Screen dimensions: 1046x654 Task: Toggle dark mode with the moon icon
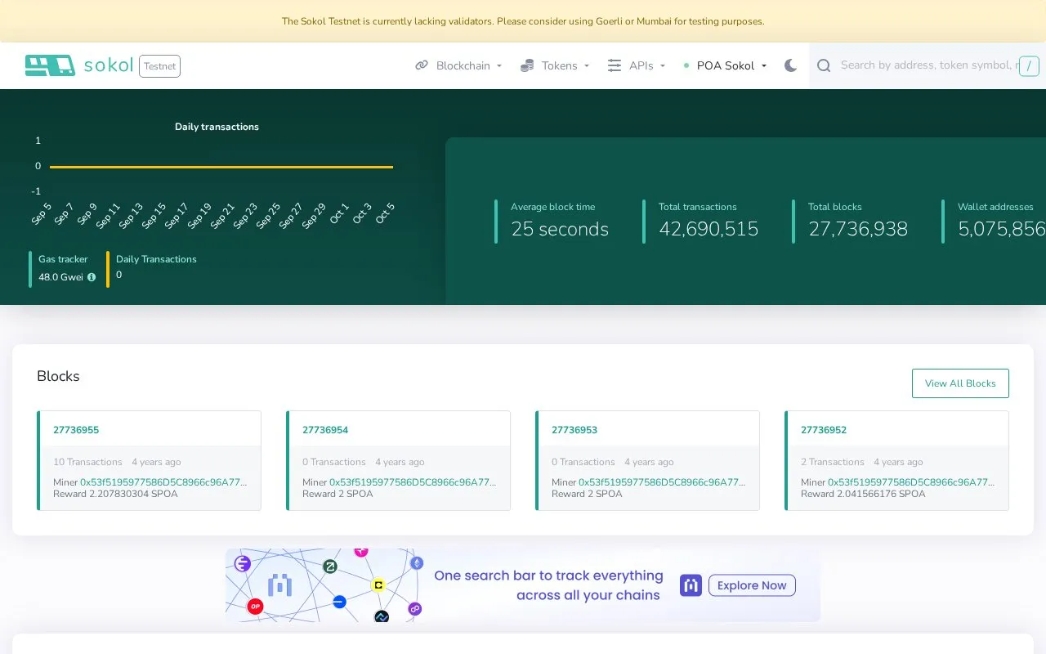click(790, 65)
